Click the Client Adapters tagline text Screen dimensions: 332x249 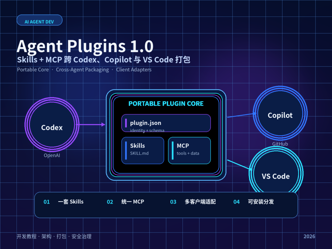coord(134,70)
